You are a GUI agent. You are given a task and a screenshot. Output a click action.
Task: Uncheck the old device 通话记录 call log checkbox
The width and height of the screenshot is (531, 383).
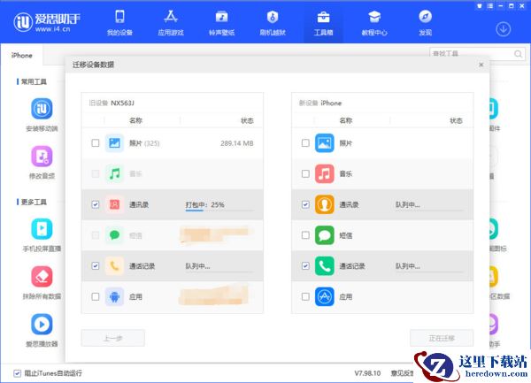coord(96,265)
